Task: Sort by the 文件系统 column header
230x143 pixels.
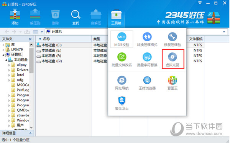Action: point(195,39)
